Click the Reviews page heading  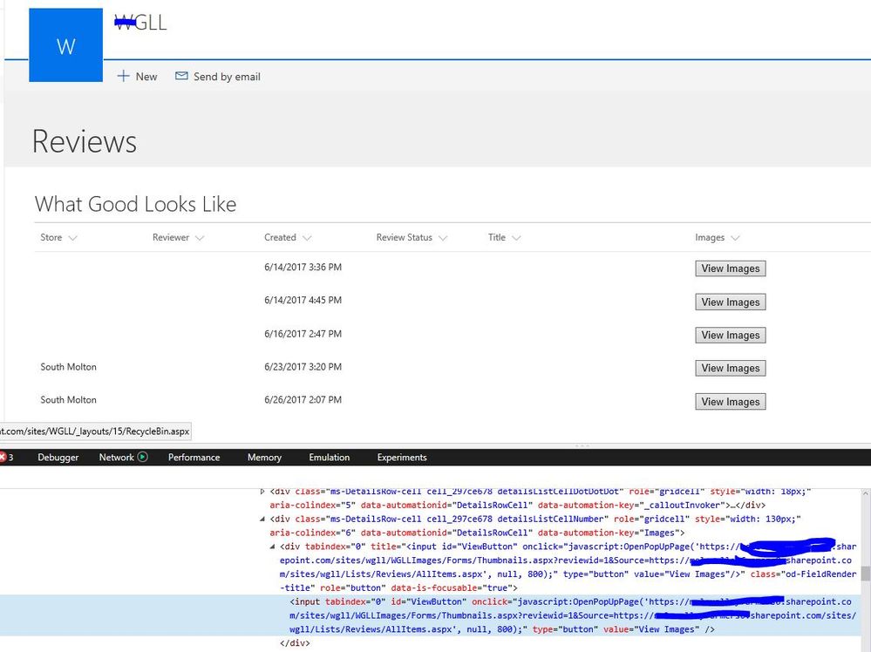tap(85, 141)
